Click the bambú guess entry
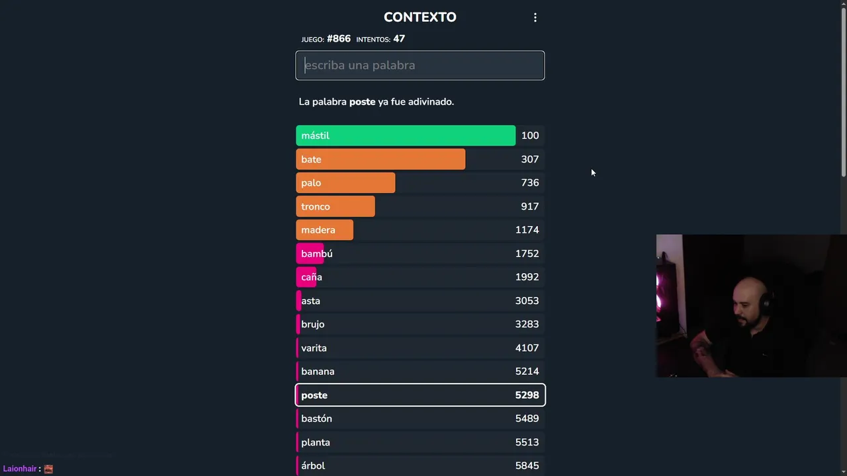847x476 pixels. [x=420, y=254]
